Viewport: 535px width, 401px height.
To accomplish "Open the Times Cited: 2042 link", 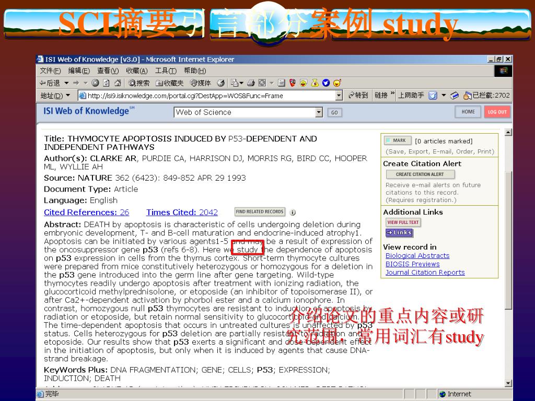I will pos(182,213).
